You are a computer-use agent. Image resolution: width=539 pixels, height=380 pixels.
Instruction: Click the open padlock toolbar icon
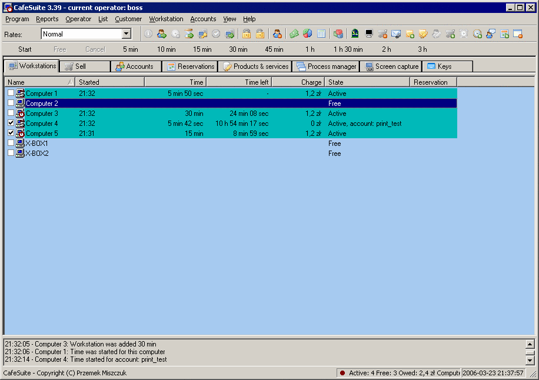pos(259,34)
